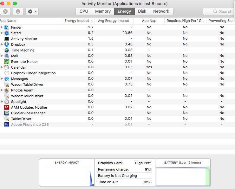The width and height of the screenshot is (235, 189).
Task: Sort by Requires High Perf GPU column
Action: click(186, 21)
